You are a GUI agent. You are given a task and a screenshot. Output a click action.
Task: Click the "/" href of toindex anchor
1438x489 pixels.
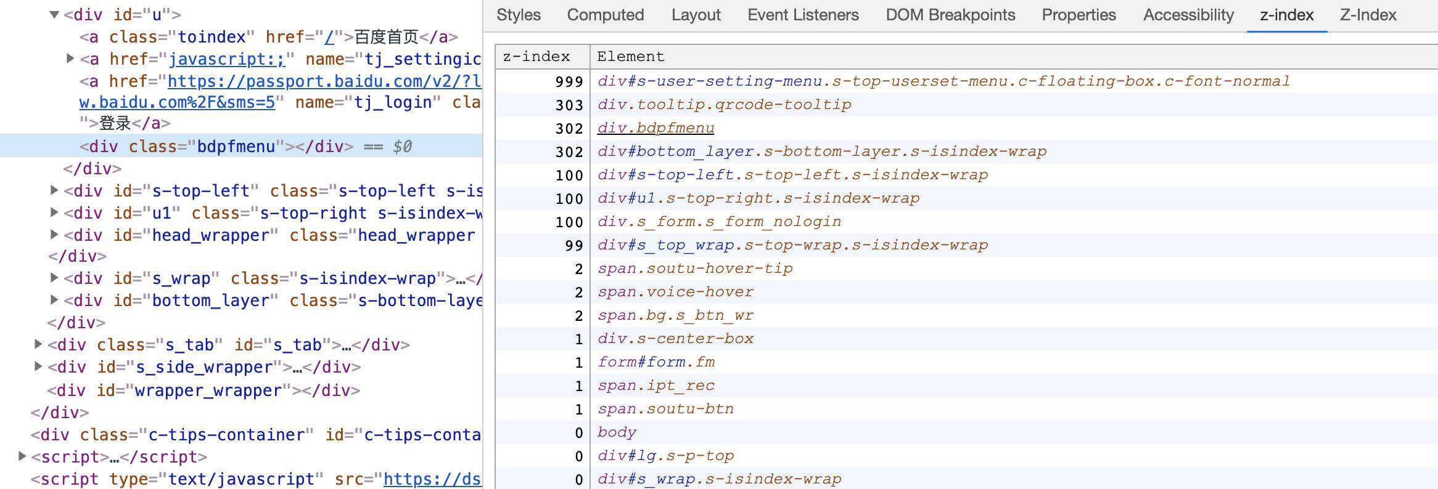[329, 37]
